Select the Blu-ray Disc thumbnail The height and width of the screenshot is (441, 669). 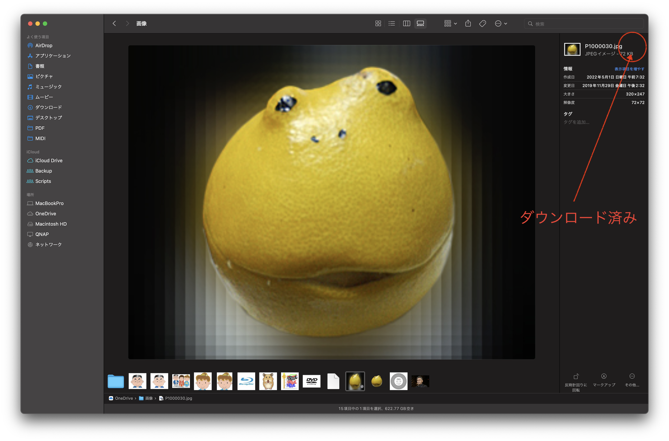pyautogui.click(x=246, y=381)
